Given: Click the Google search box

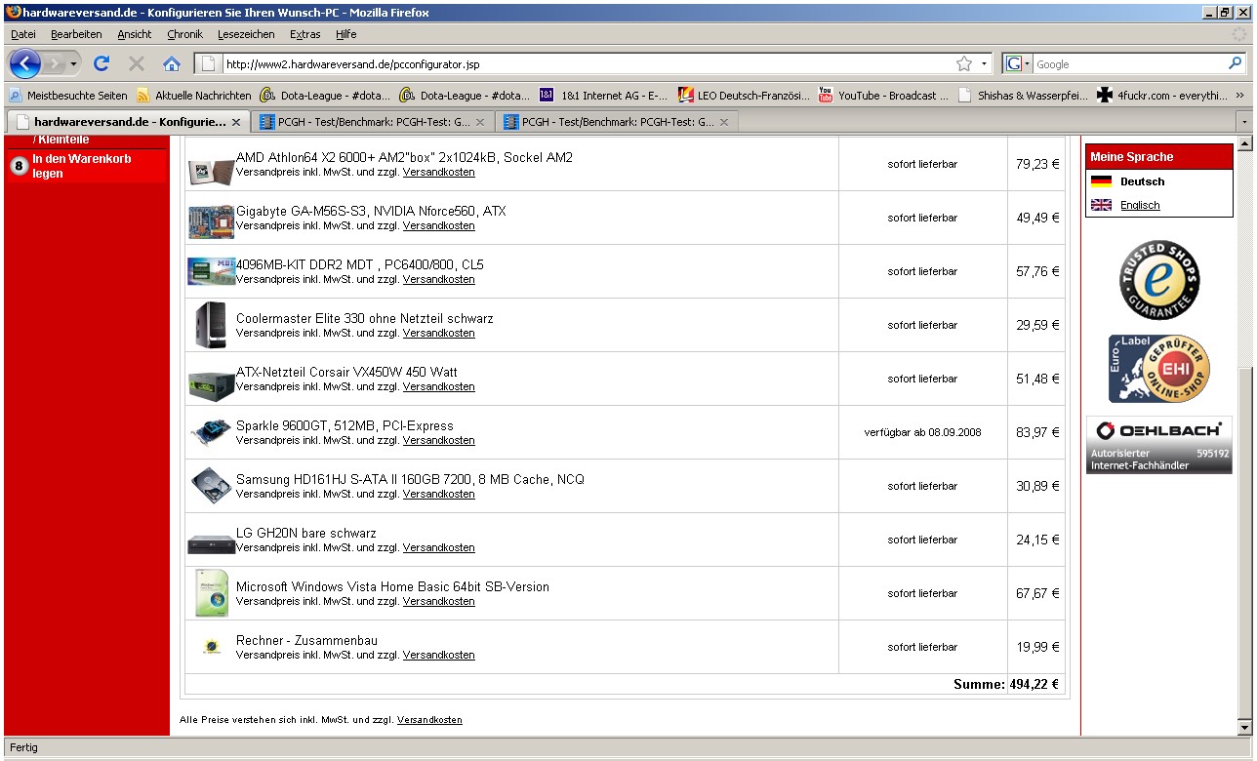Looking at the screenshot, I should pyautogui.click(x=1128, y=64).
